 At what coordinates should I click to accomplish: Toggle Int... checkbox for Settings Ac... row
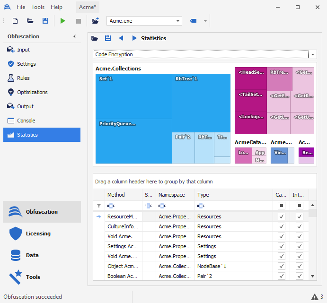(299, 246)
